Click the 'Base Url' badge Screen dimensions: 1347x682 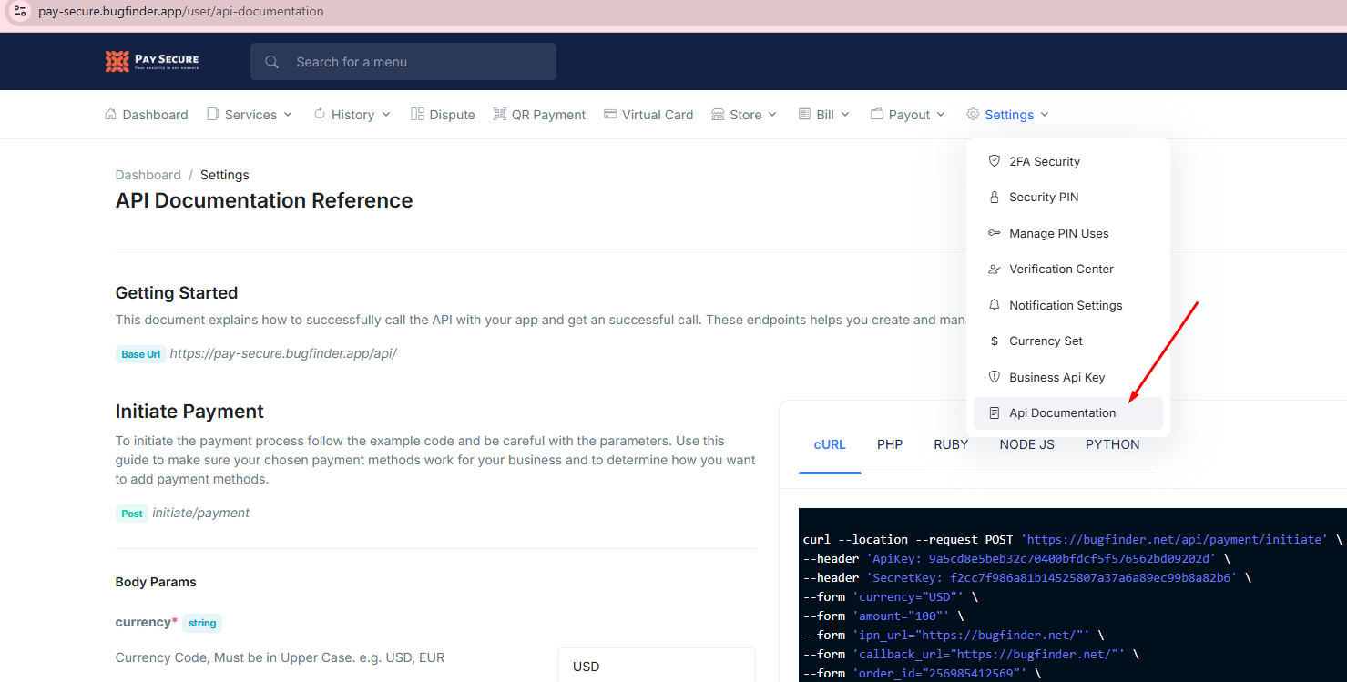tap(140, 354)
